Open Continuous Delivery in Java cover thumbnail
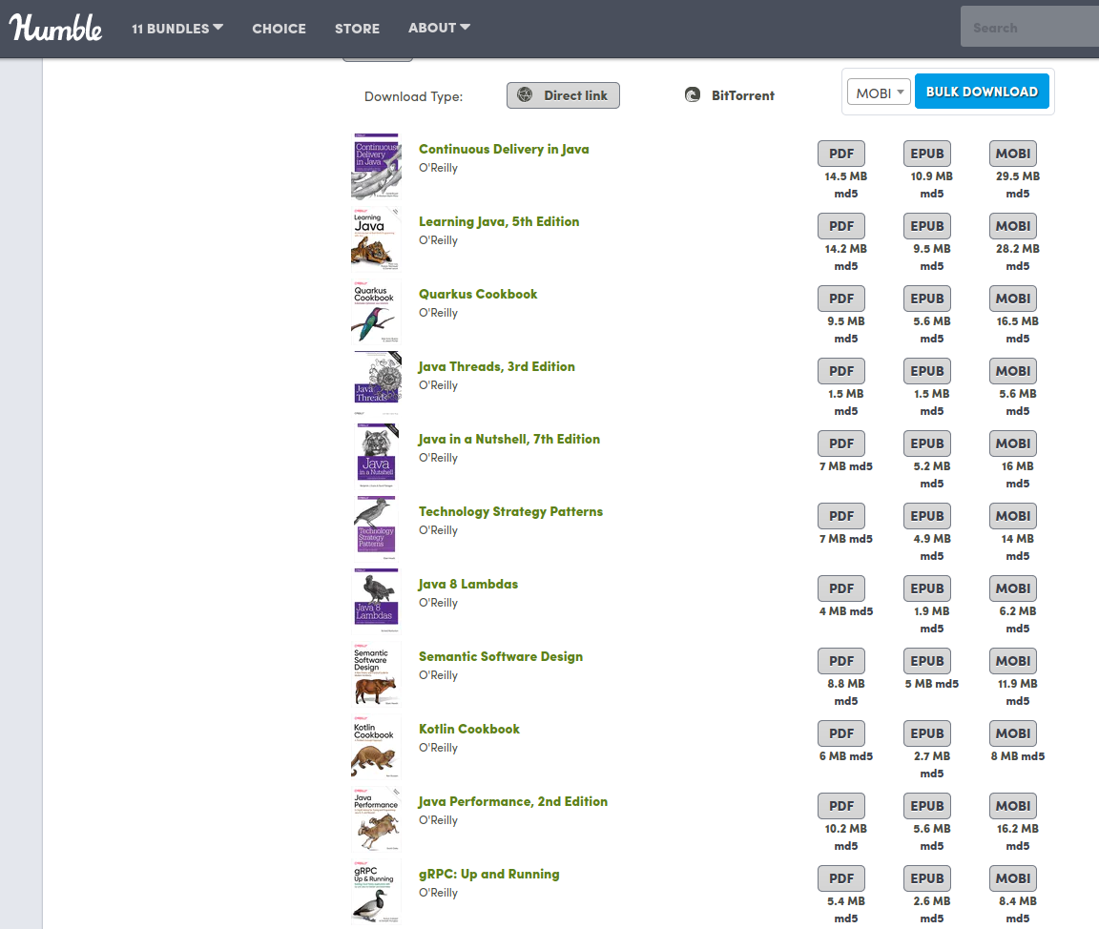Viewport: 1099px width, 929px height. (377, 166)
